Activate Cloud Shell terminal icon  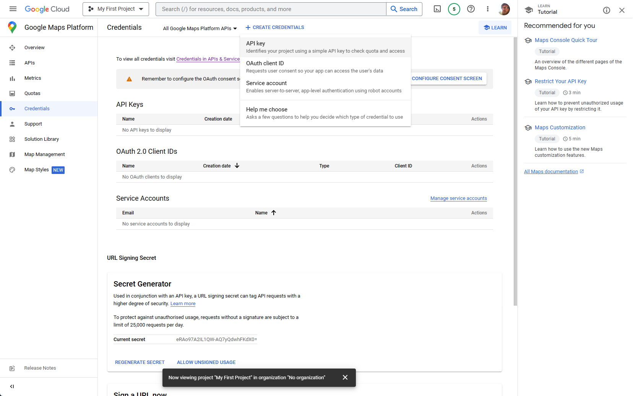pos(437,9)
